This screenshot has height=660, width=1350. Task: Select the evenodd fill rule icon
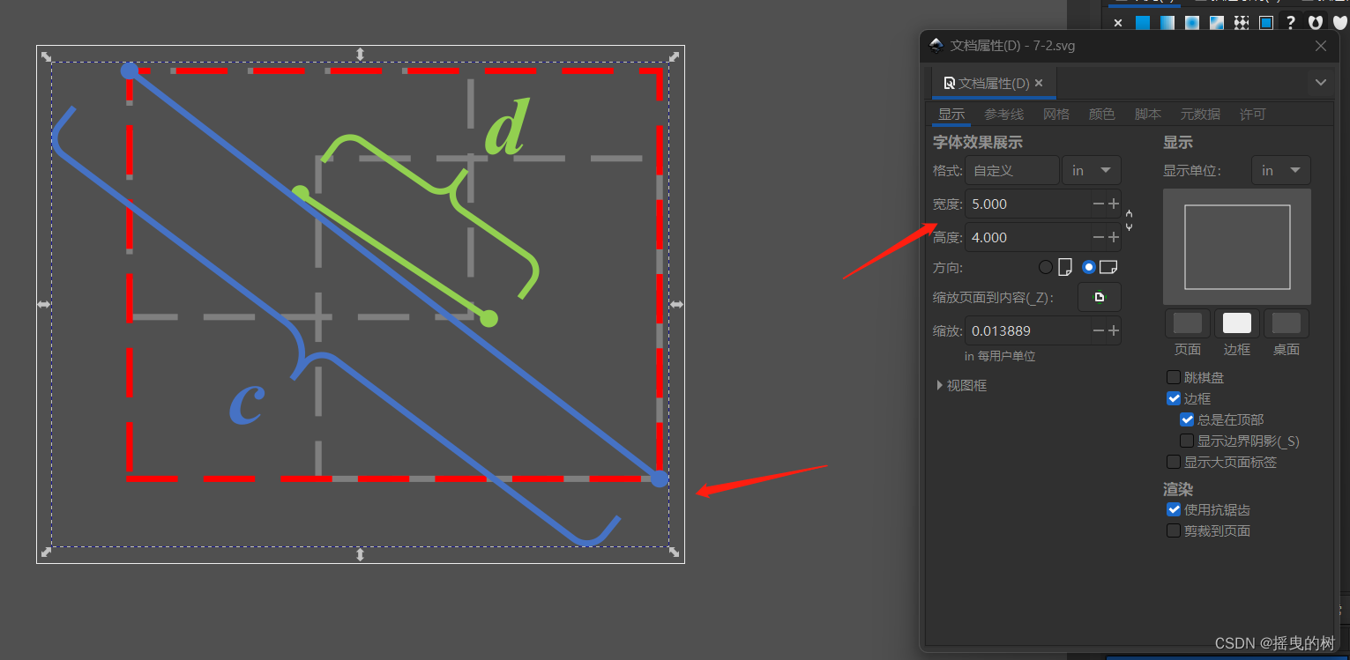pyautogui.click(x=1316, y=23)
